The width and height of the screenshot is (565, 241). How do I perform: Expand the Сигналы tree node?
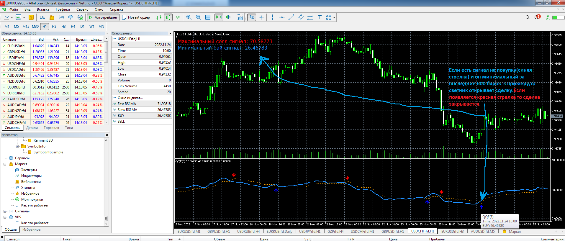pyautogui.click(x=5, y=211)
